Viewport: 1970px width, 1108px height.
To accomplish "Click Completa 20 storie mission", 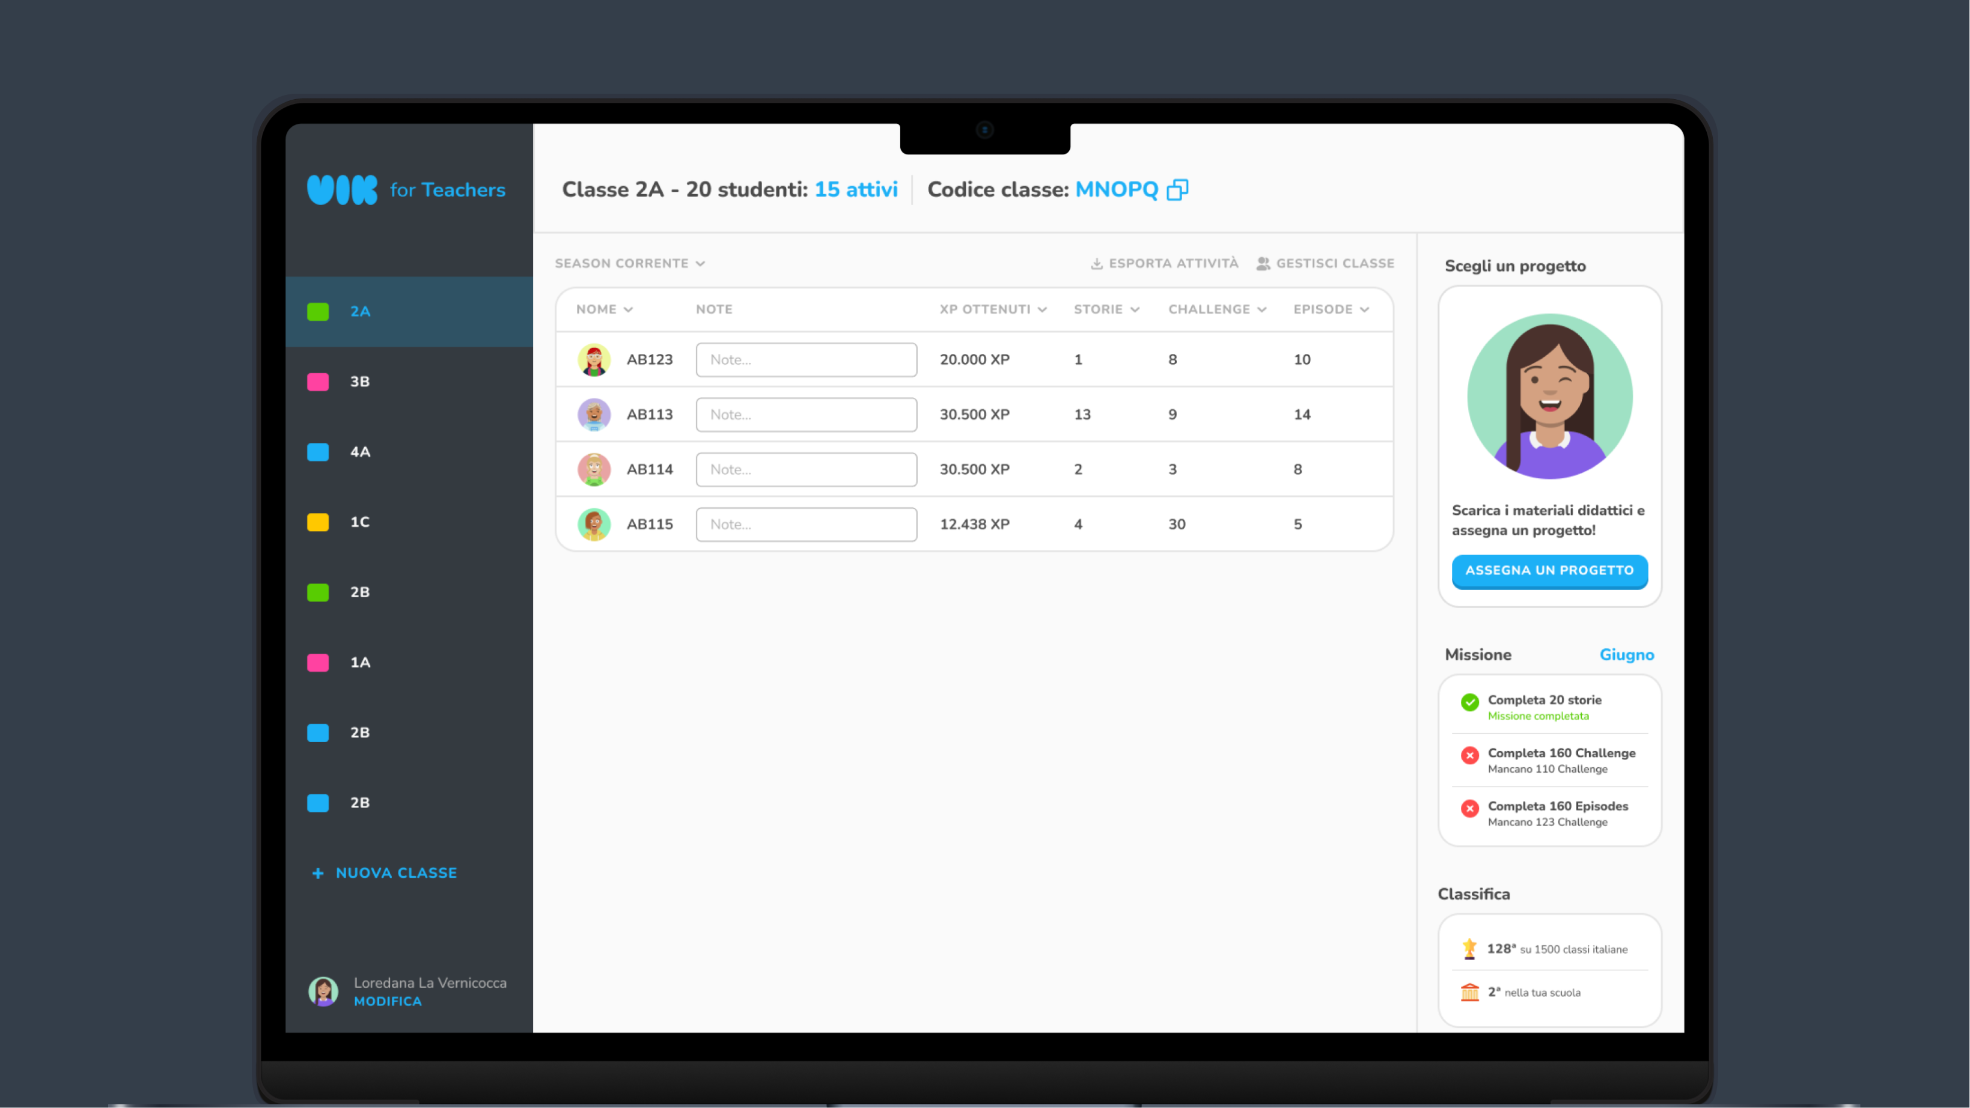I will pos(1550,707).
